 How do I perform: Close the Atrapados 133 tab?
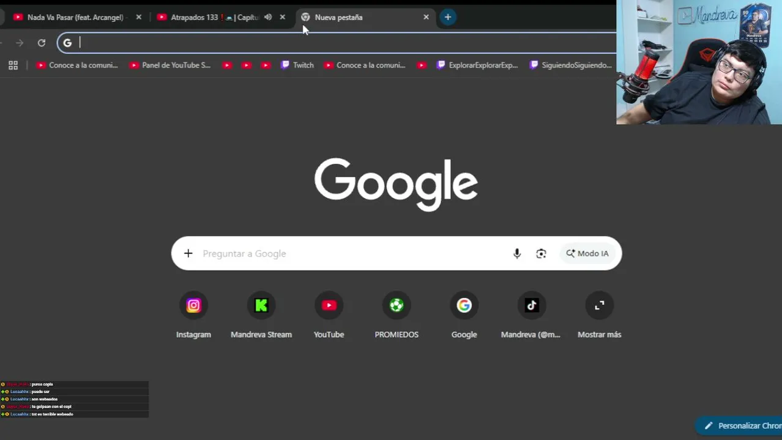point(282,17)
